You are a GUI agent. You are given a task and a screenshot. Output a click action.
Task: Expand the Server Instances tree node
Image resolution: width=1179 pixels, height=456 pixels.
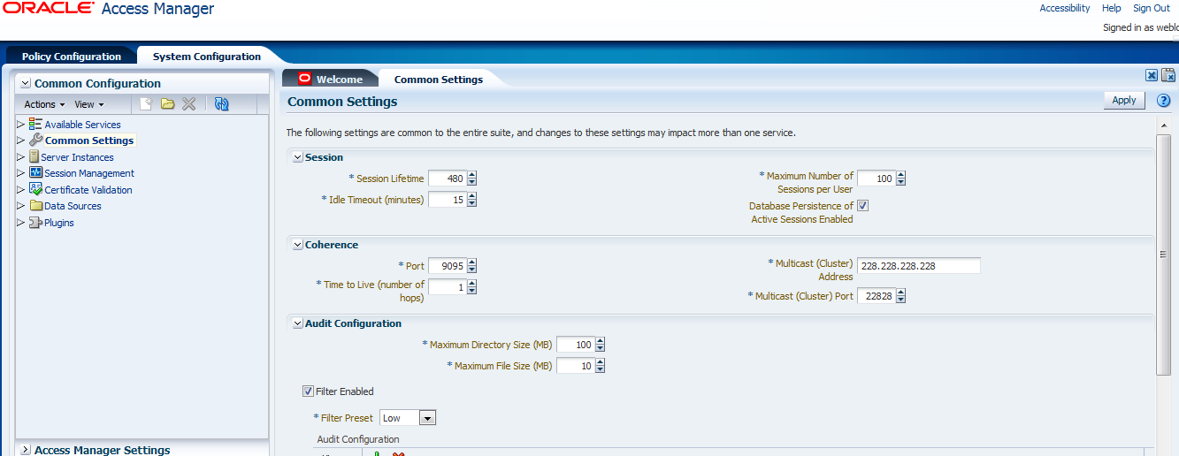(20, 156)
